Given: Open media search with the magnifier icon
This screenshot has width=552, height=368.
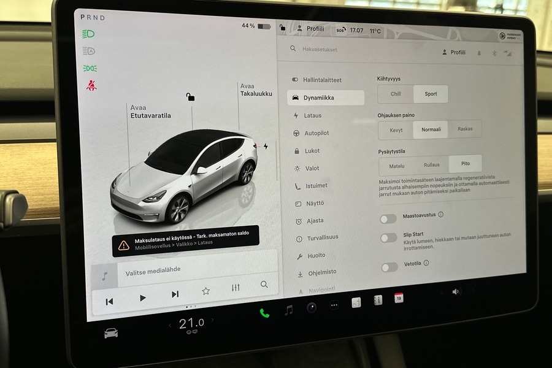Looking at the screenshot, I should (x=264, y=285).
